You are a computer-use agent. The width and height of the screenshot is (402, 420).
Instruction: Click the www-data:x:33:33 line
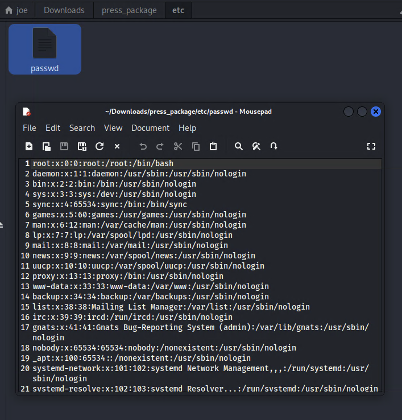coord(151,286)
